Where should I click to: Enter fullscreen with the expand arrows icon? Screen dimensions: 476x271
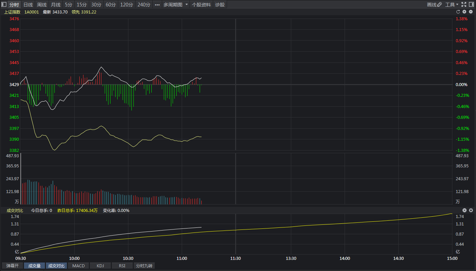pyautogui.click(x=464, y=4)
